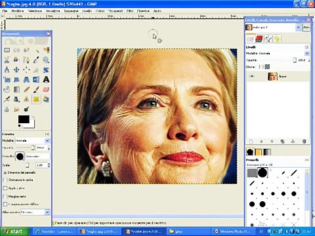Select the Alignment tool

click(26, 69)
